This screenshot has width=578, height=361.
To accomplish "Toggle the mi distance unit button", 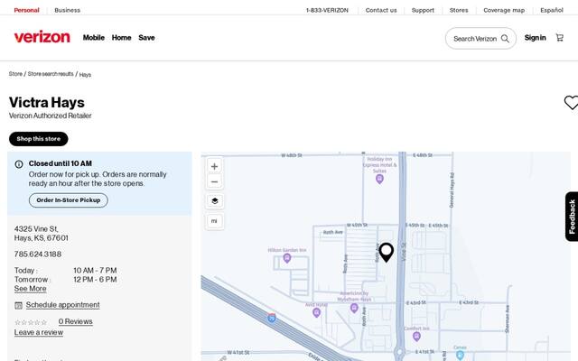I will (x=214, y=221).
